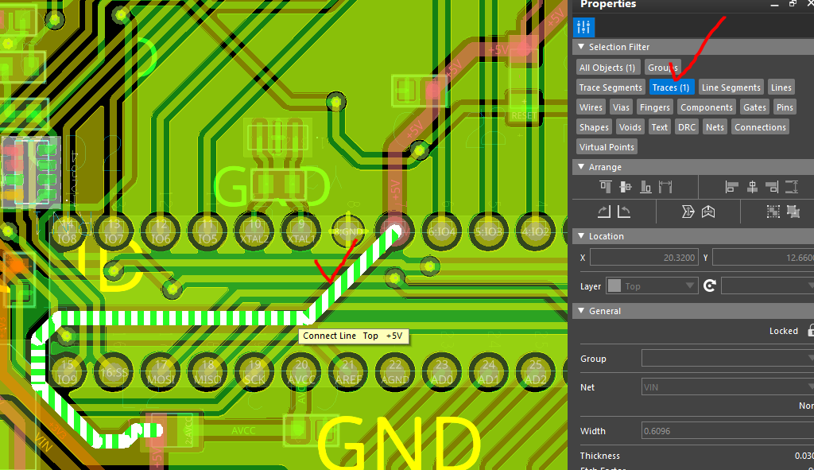Click the Layer color swatch
The height and width of the screenshot is (470, 814).
click(x=614, y=285)
